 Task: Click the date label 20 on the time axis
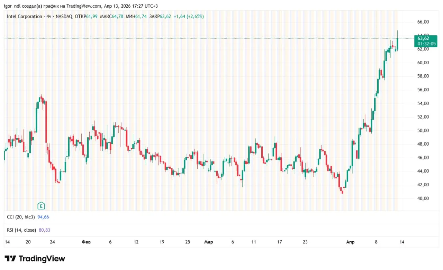[28, 242]
